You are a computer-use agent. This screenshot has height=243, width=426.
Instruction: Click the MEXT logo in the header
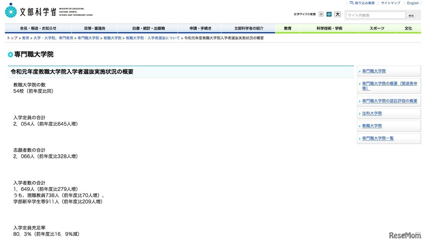click(x=49, y=11)
